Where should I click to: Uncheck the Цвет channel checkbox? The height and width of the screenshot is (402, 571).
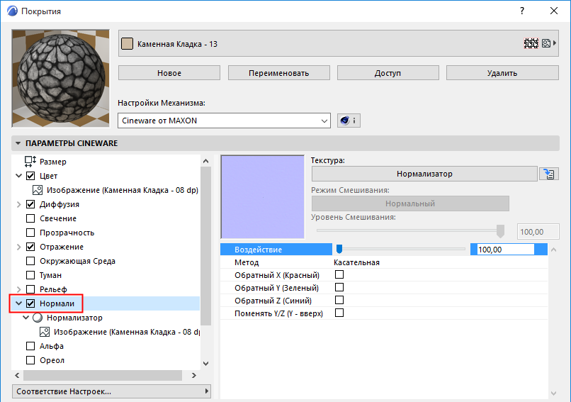coord(30,176)
